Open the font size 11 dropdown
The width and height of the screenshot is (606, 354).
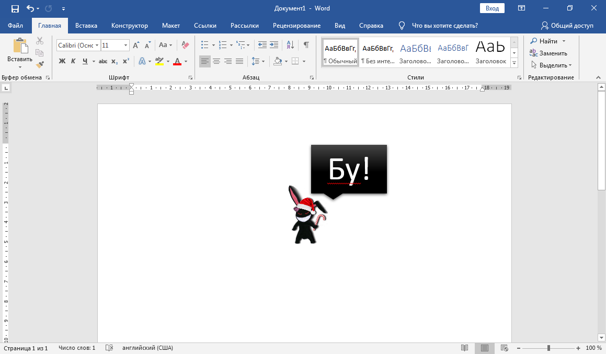pos(125,45)
